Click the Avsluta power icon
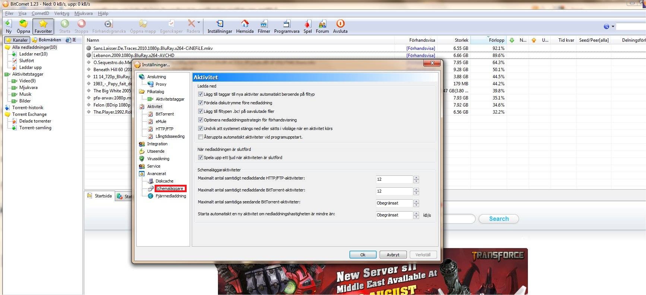 [x=340, y=24]
